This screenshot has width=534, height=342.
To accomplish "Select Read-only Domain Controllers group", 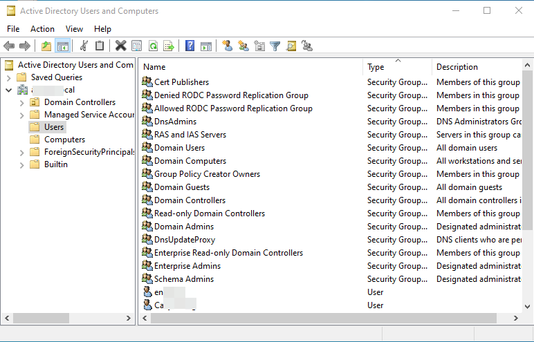I will pyautogui.click(x=210, y=213).
